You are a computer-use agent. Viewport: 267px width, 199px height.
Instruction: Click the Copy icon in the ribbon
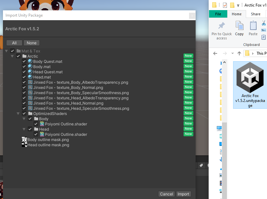tap(240, 26)
